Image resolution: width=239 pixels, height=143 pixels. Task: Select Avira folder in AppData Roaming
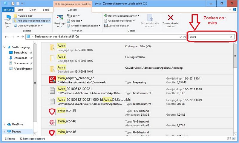tap(137, 69)
